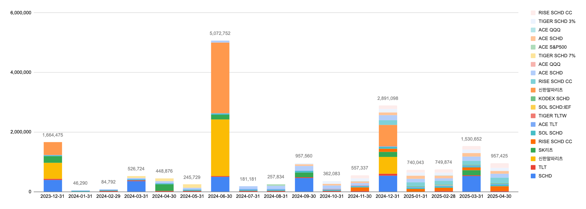Select the large orange segment in the 2024-06-30 bar
The height and width of the screenshot is (209, 586).
point(220,77)
